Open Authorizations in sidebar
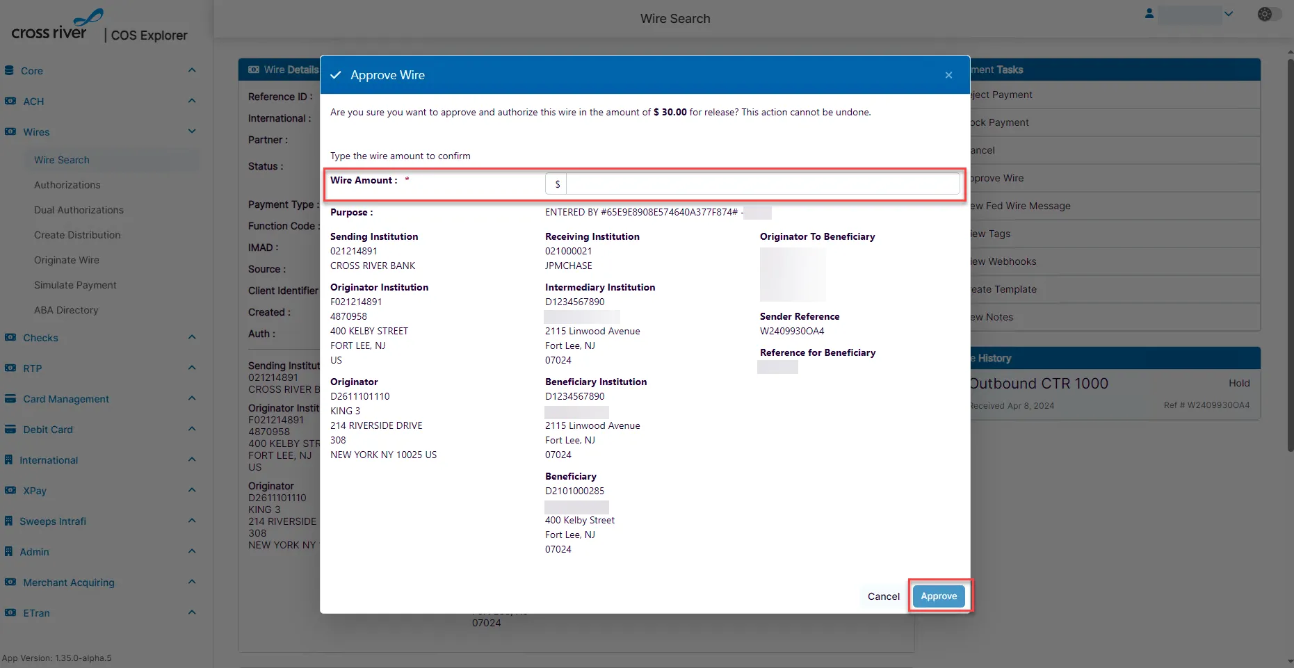This screenshot has height=668, width=1294. pyautogui.click(x=67, y=185)
